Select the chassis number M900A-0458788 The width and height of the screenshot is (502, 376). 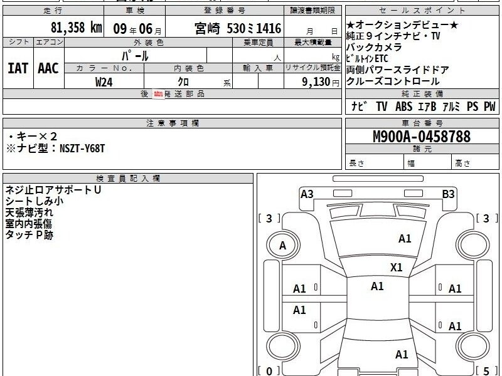click(422, 137)
